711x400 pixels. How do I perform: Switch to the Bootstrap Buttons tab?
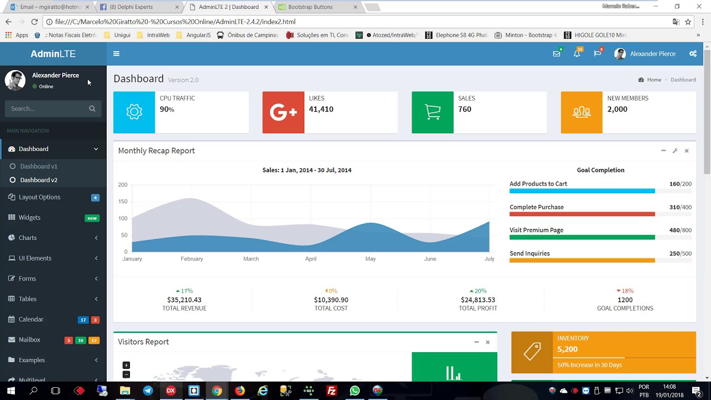pyautogui.click(x=317, y=7)
